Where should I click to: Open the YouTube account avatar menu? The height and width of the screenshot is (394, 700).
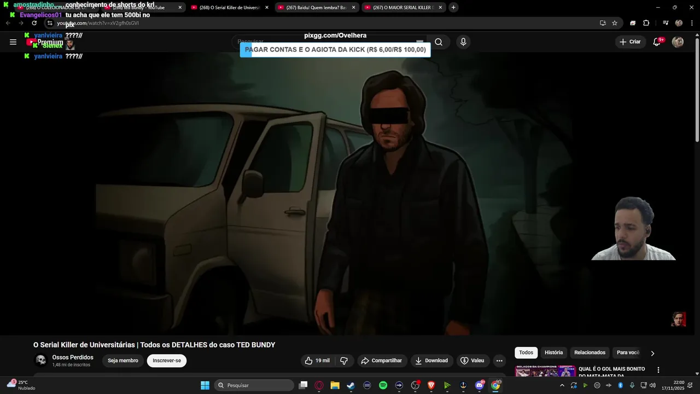[678, 42]
